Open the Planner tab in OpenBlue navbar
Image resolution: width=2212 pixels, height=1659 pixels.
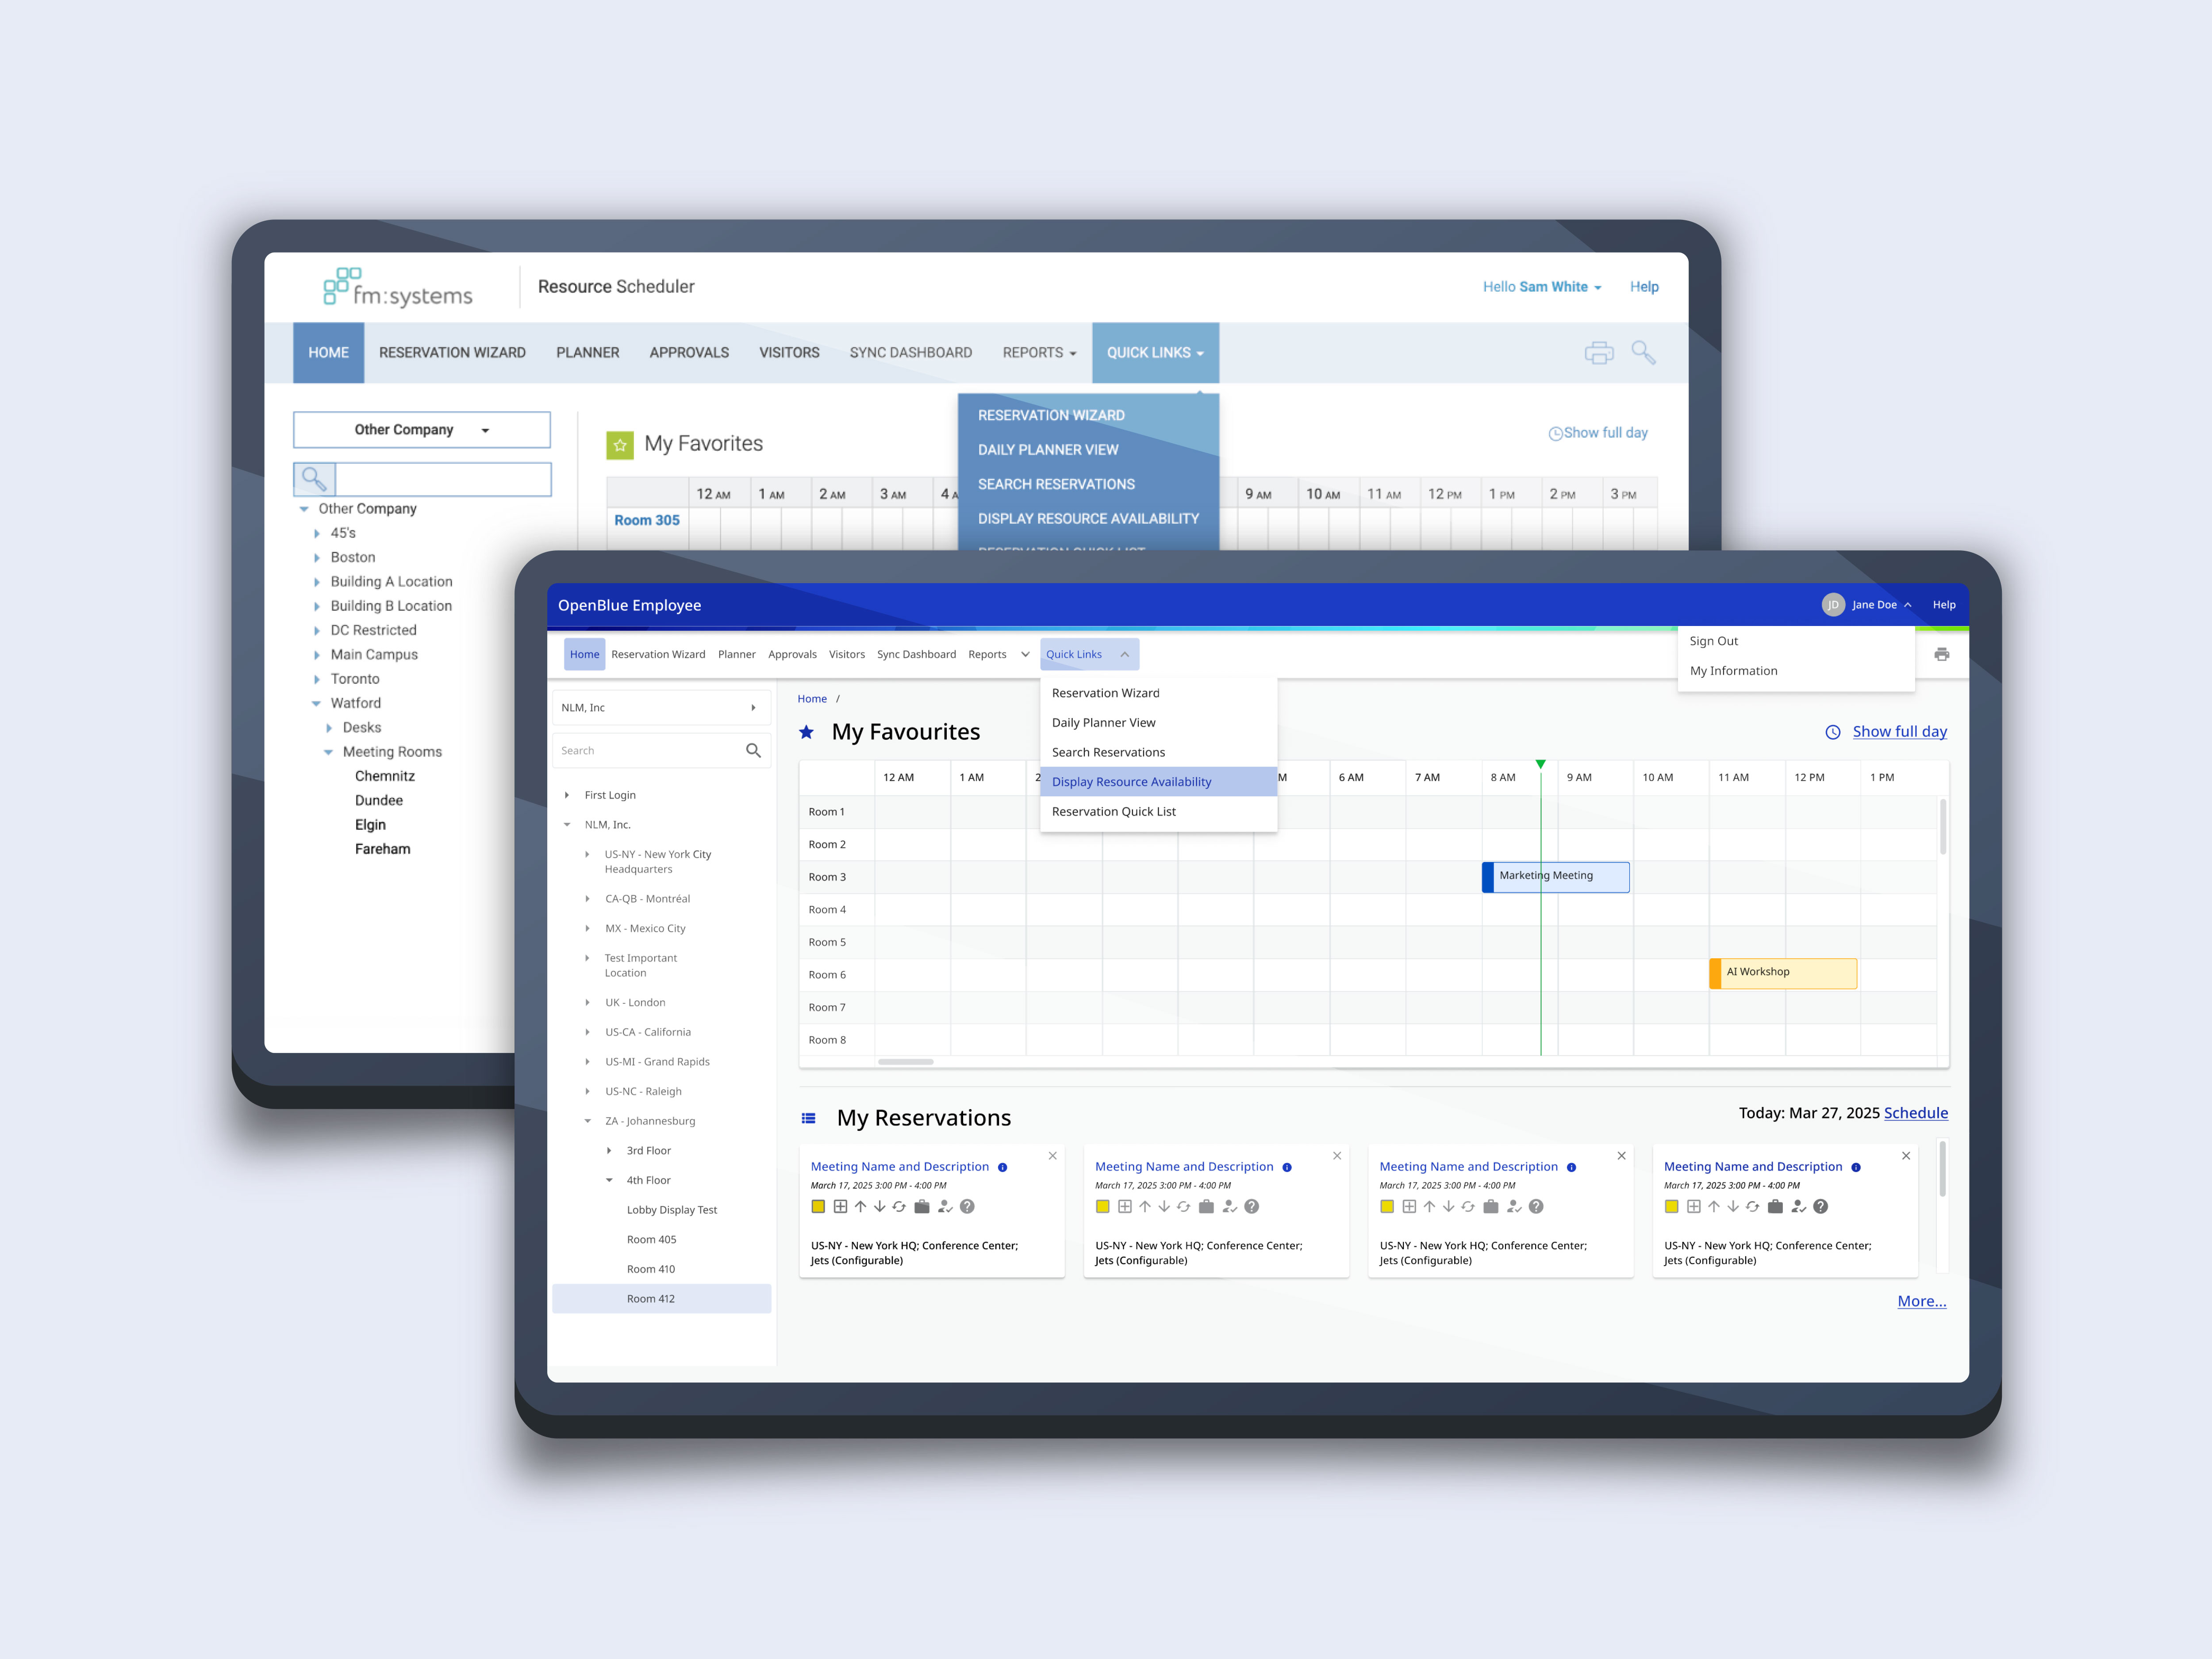(736, 655)
